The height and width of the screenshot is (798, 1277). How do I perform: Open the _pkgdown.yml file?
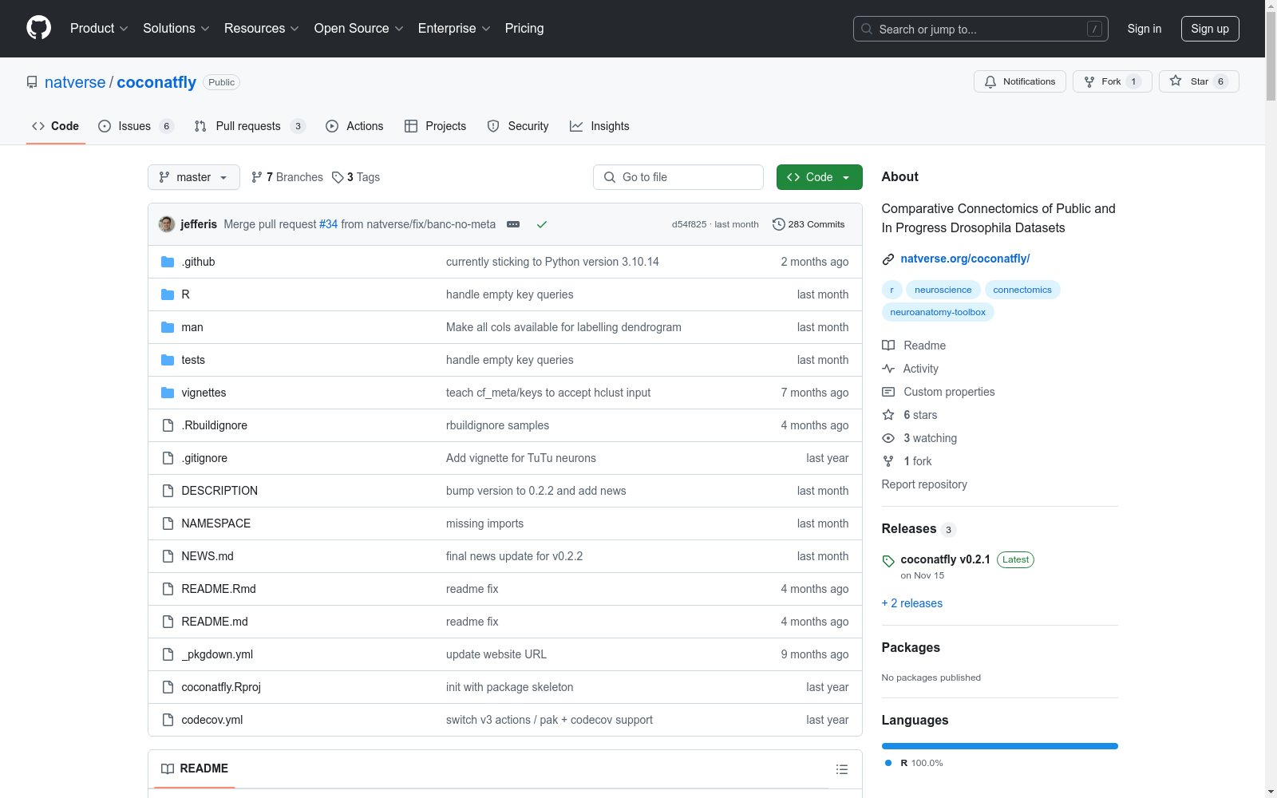tap(217, 654)
